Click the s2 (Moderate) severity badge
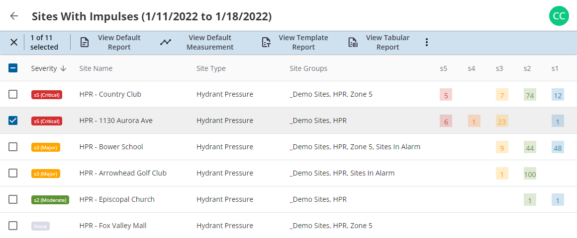Image resolution: width=577 pixels, height=238 pixels. [50, 200]
